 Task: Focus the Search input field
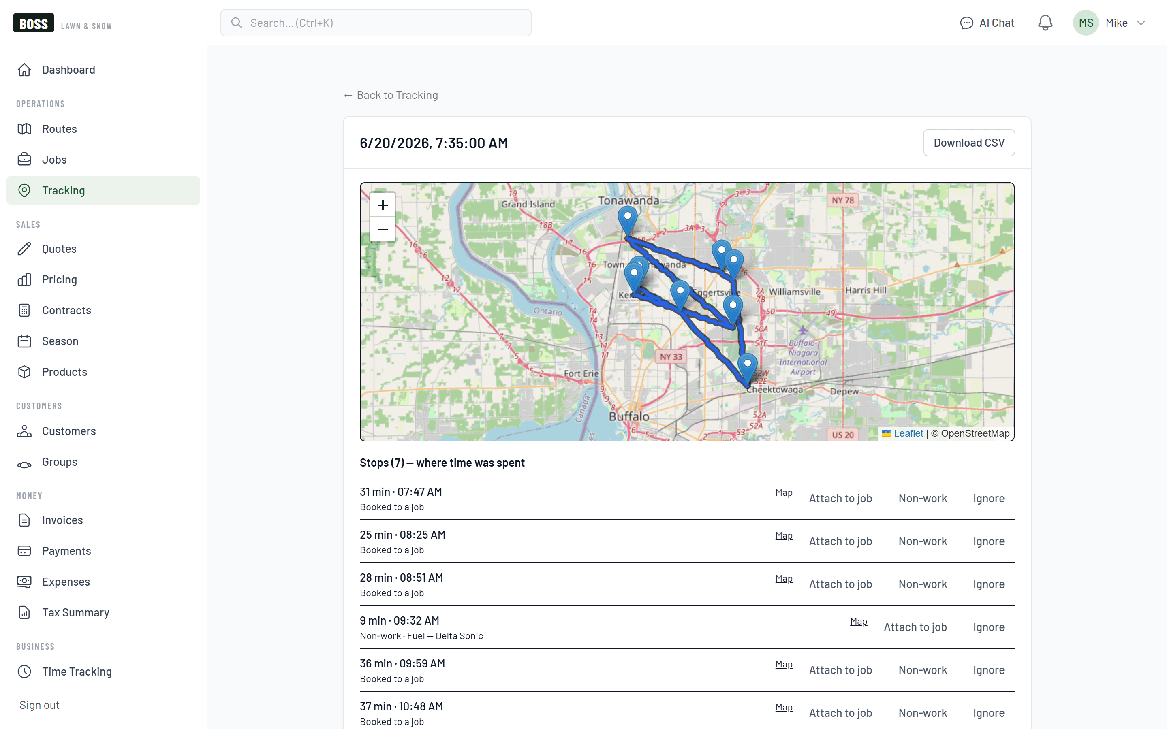pos(376,23)
